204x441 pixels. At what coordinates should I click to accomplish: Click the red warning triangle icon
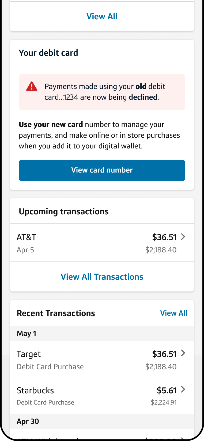click(x=32, y=87)
